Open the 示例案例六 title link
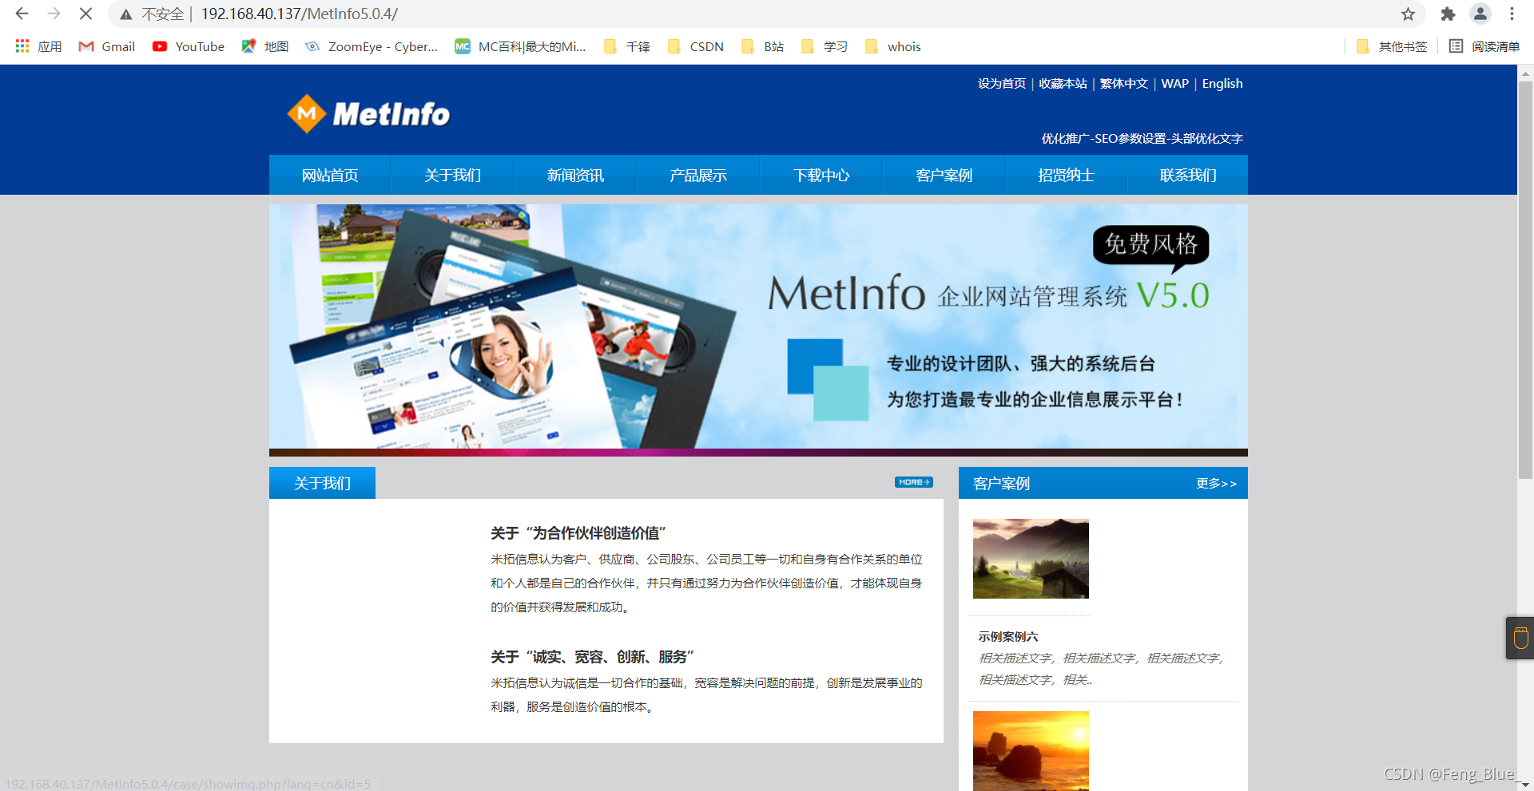Viewport: 1534px width, 791px height. [x=1008, y=637]
